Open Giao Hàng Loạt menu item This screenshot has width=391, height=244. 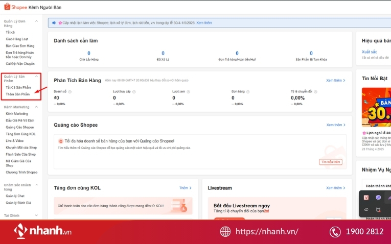point(17,39)
